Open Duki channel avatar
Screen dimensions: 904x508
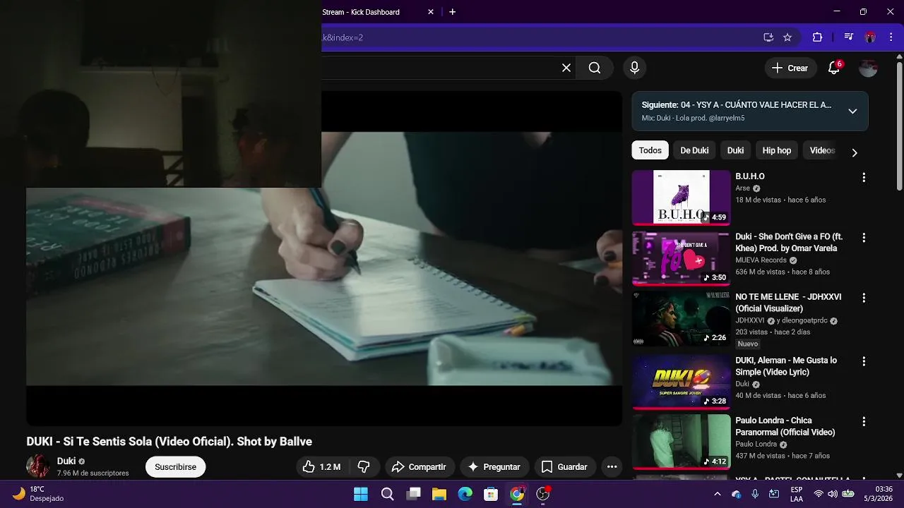[38, 466]
